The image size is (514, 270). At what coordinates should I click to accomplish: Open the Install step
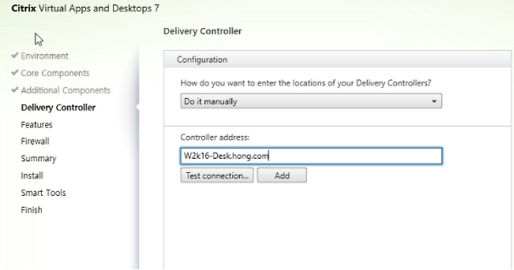click(32, 176)
